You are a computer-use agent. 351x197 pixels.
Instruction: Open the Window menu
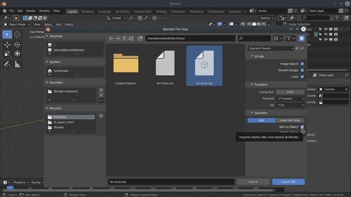[x=44, y=11]
